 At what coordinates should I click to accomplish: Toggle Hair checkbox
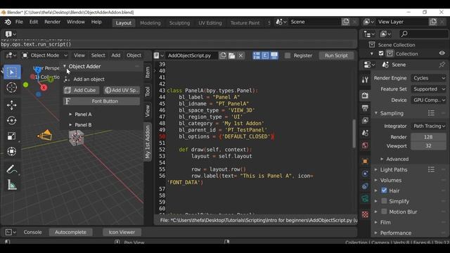pyautogui.click(x=384, y=190)
